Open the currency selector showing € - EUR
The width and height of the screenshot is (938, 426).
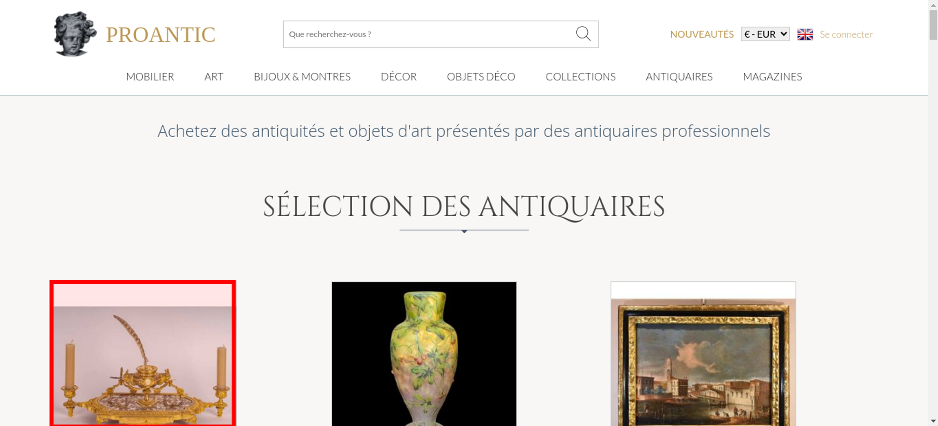tap(765, 34)
